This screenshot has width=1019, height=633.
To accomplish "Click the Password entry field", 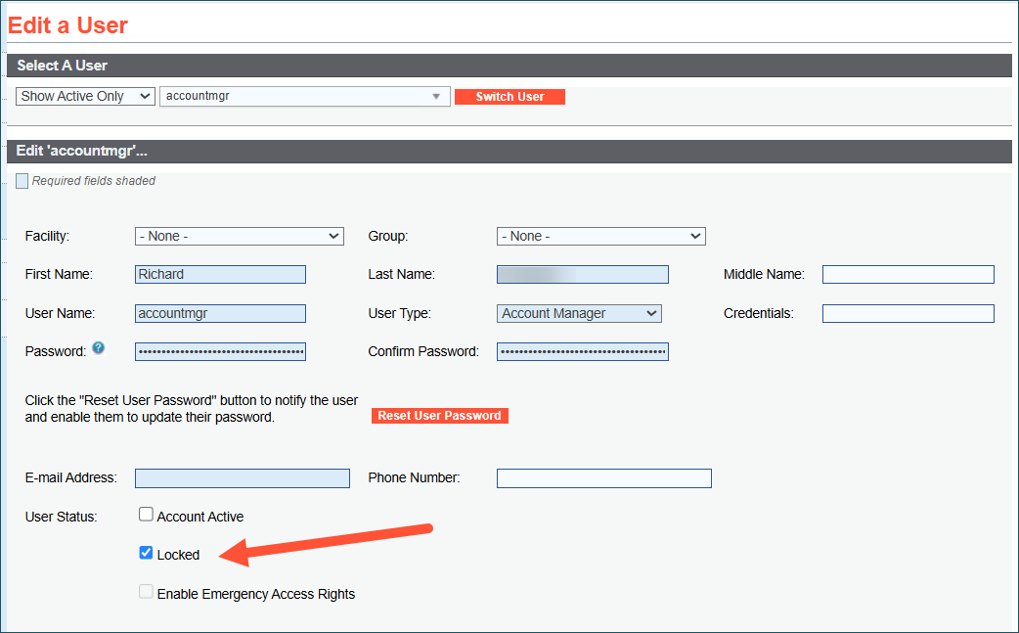I will 220,351.
